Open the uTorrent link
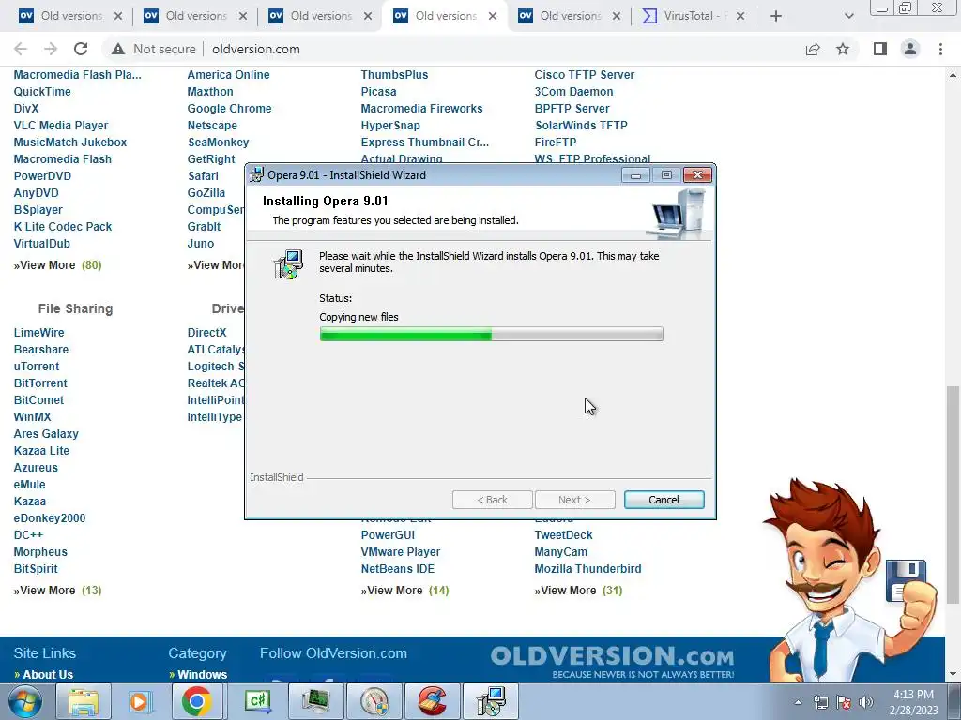Image resolution: width=961 pixels, height=720 pixels. pos(37,367)
